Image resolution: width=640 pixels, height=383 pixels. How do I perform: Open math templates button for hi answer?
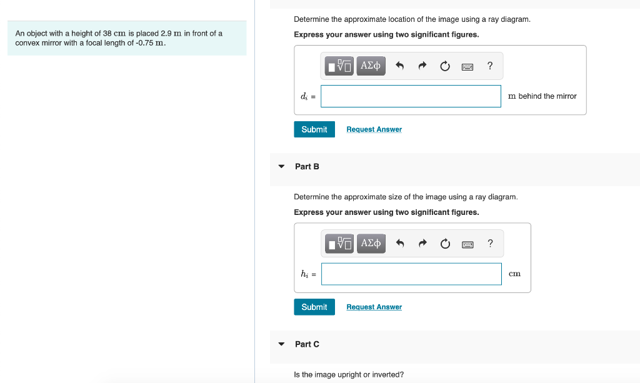click(339, 244)
